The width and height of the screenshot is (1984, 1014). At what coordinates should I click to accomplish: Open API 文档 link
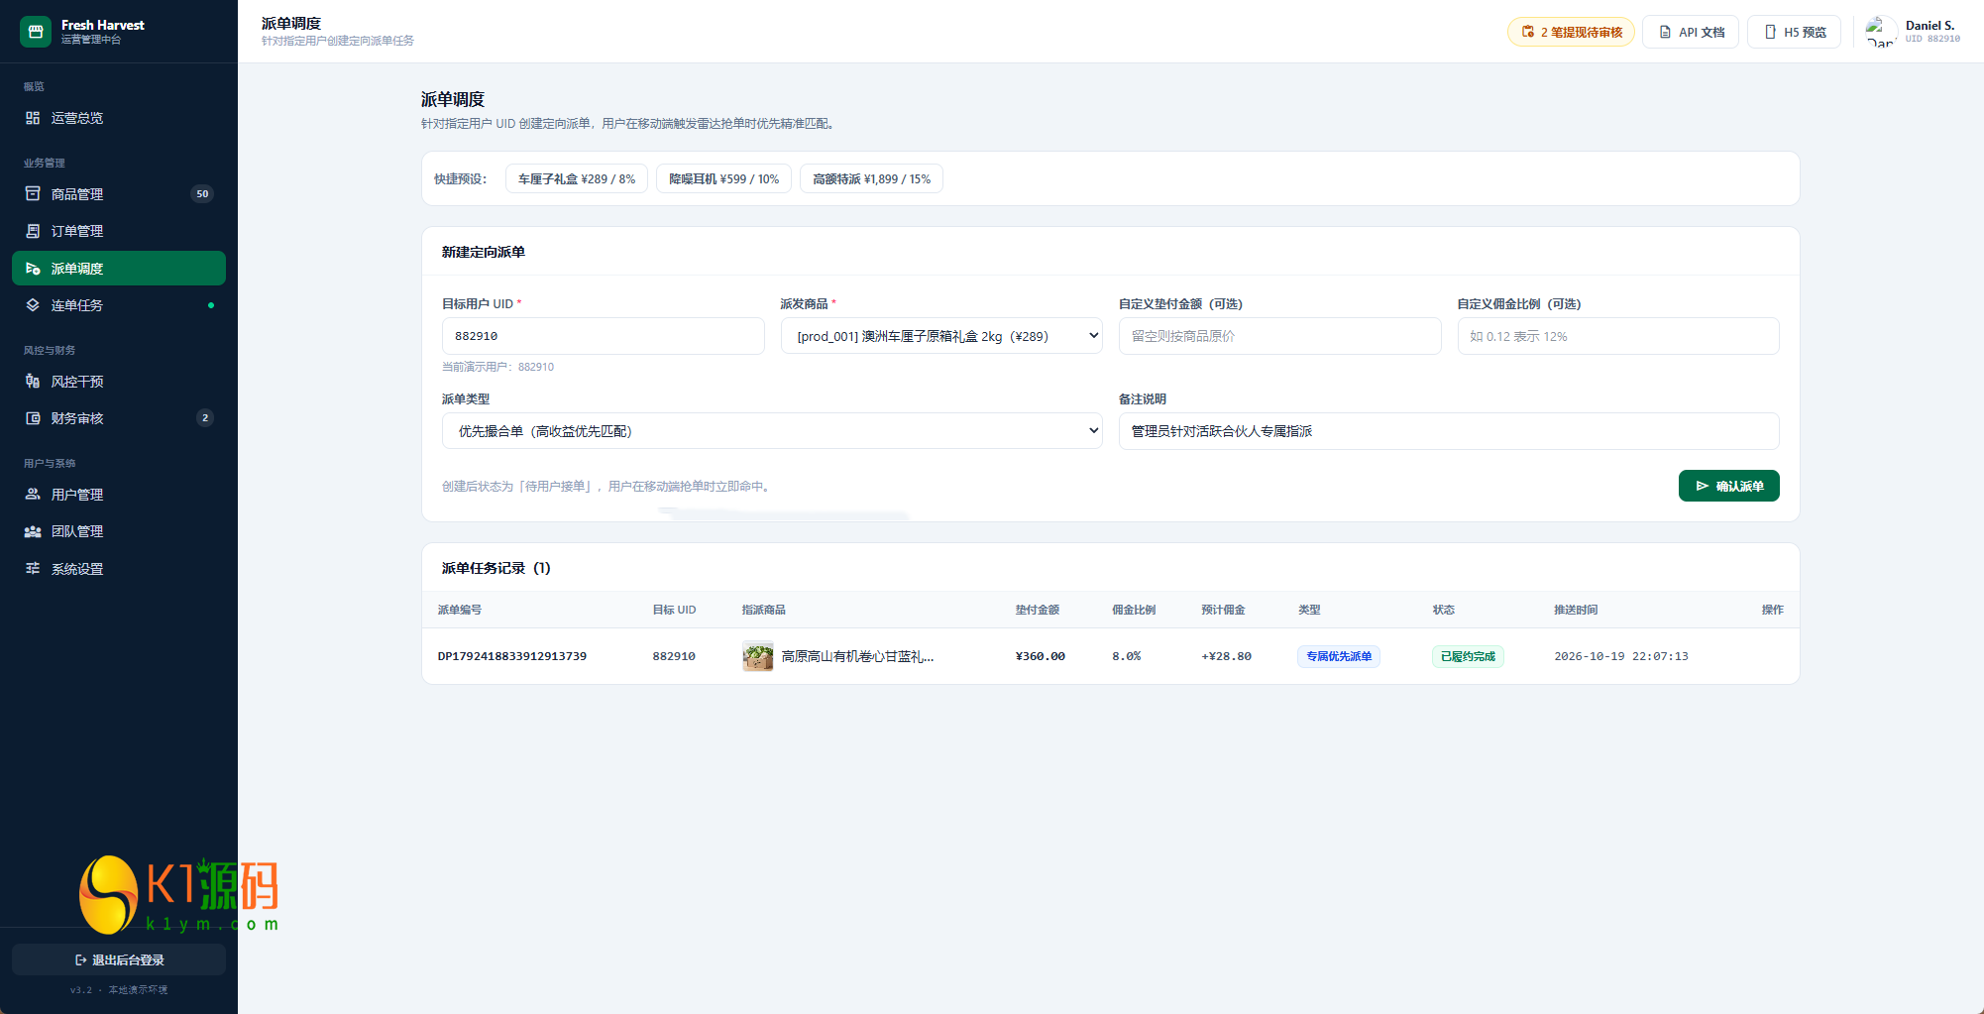1691,32
